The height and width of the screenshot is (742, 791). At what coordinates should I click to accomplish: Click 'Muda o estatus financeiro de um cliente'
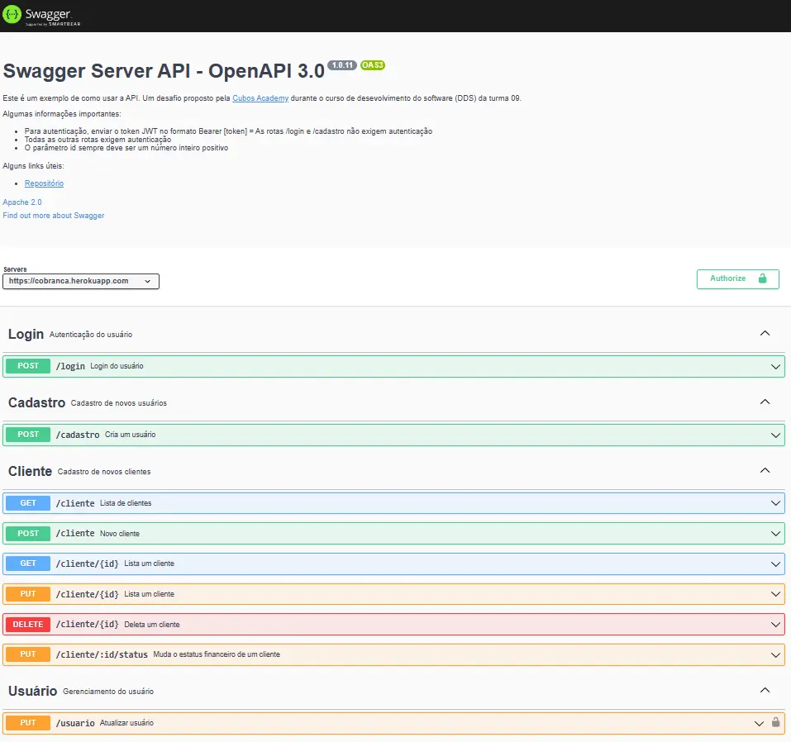coord(217,654)
